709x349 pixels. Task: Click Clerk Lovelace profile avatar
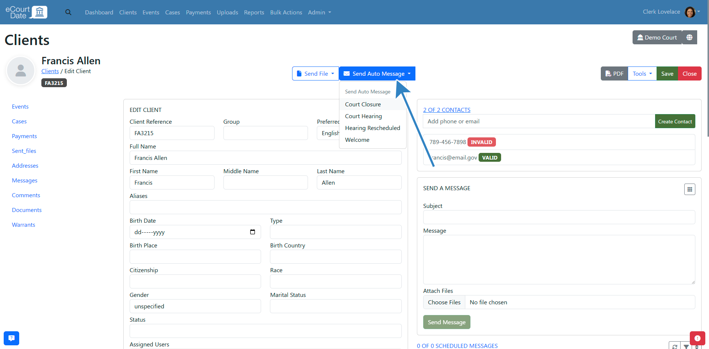(690, 12)
